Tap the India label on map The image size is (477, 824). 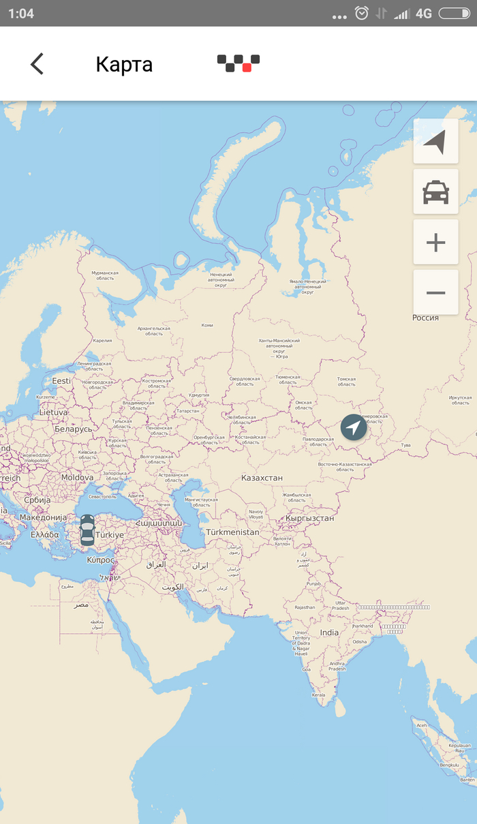(x=329, y=632)
